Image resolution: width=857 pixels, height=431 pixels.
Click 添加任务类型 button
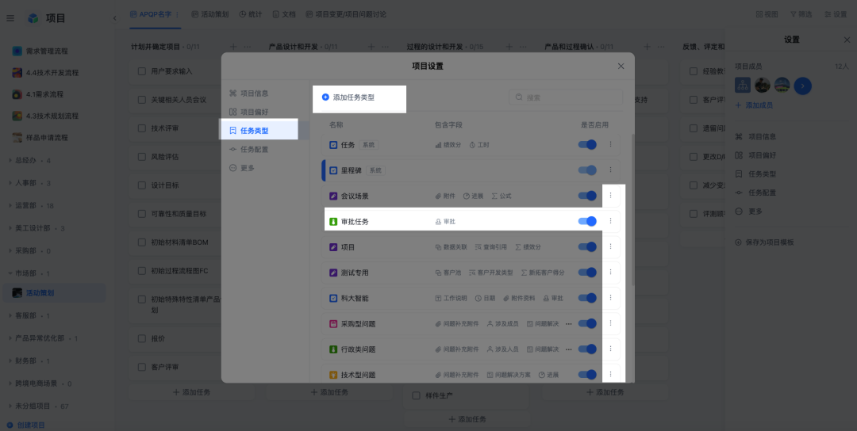[x=348, y=97]
